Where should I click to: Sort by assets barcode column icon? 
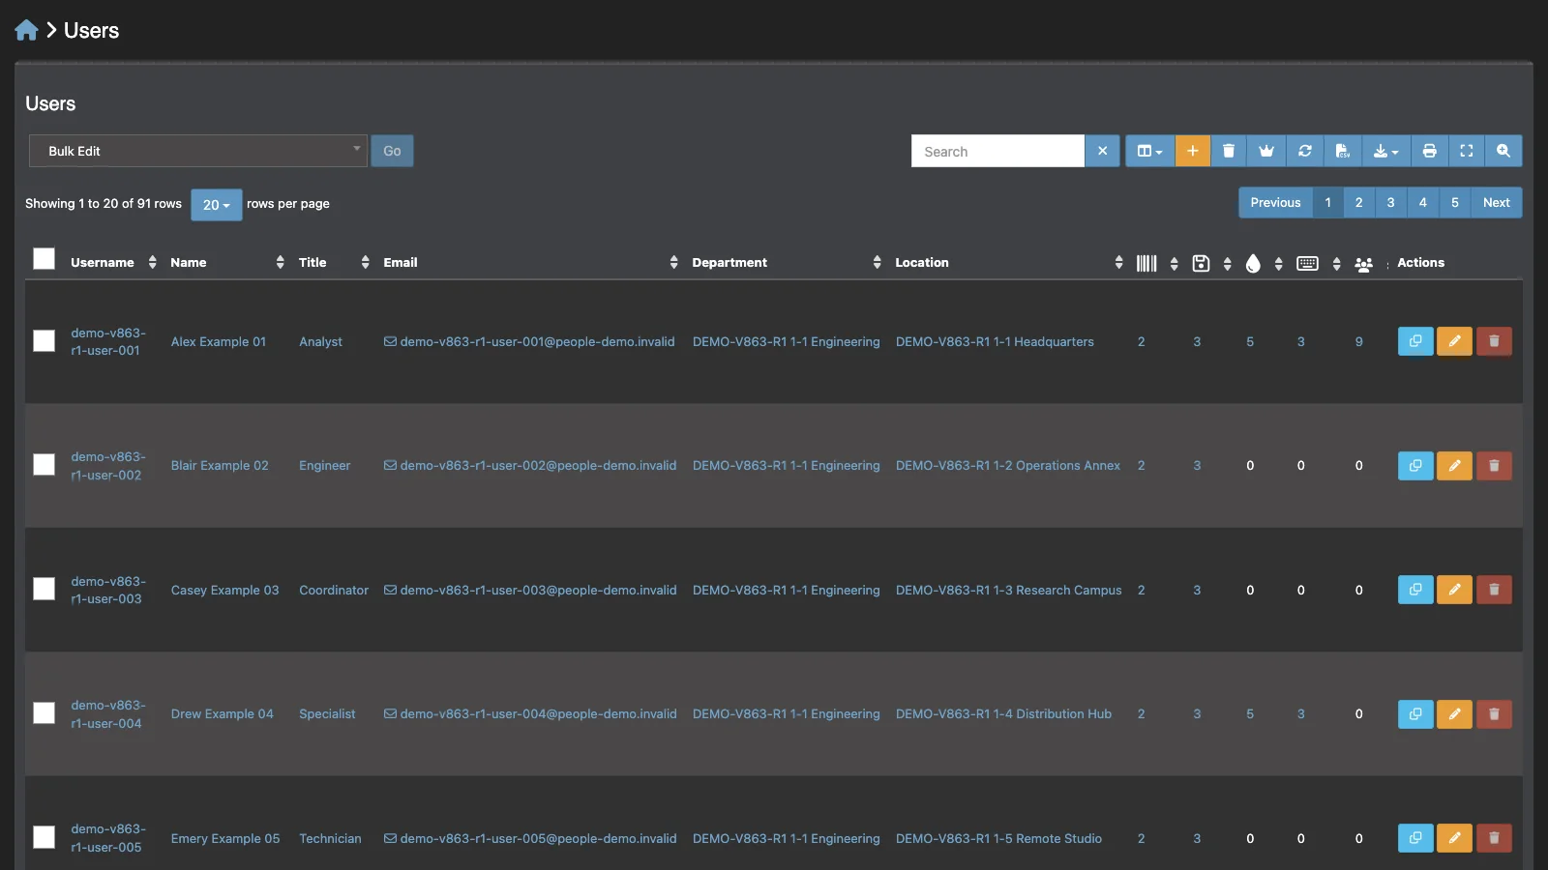coord(1146,263)
